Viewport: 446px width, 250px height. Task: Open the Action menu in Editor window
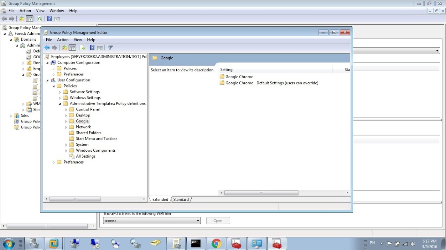coord(63,40)
